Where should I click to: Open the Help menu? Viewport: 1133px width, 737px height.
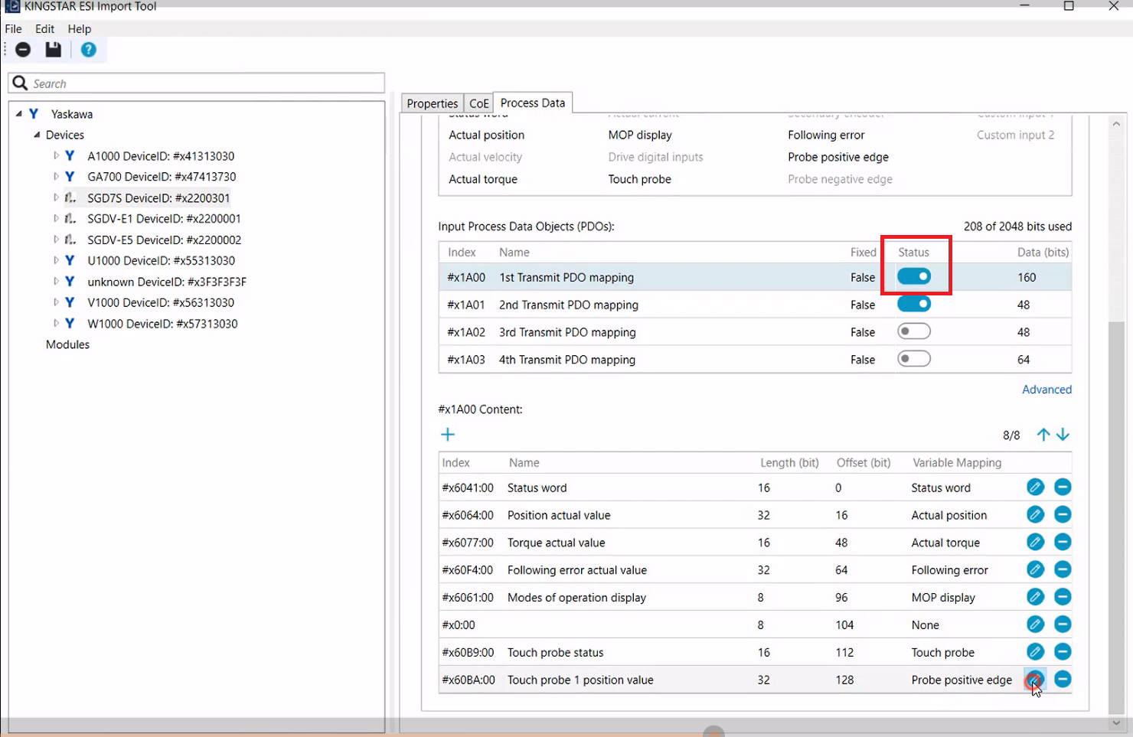pos(80,29)
